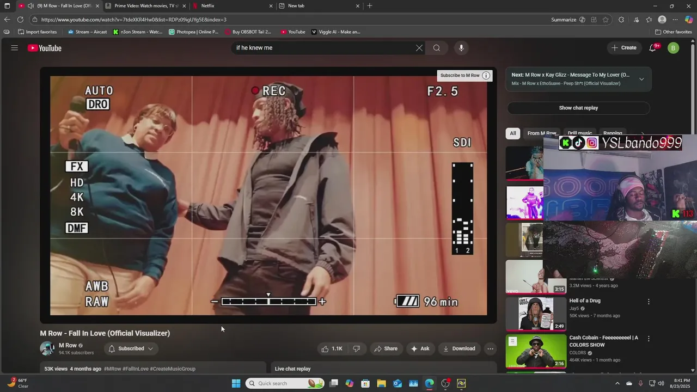This screenshot has width=697, height=392.
Task: Show hidden system tray icons
Action: (617, 383)
